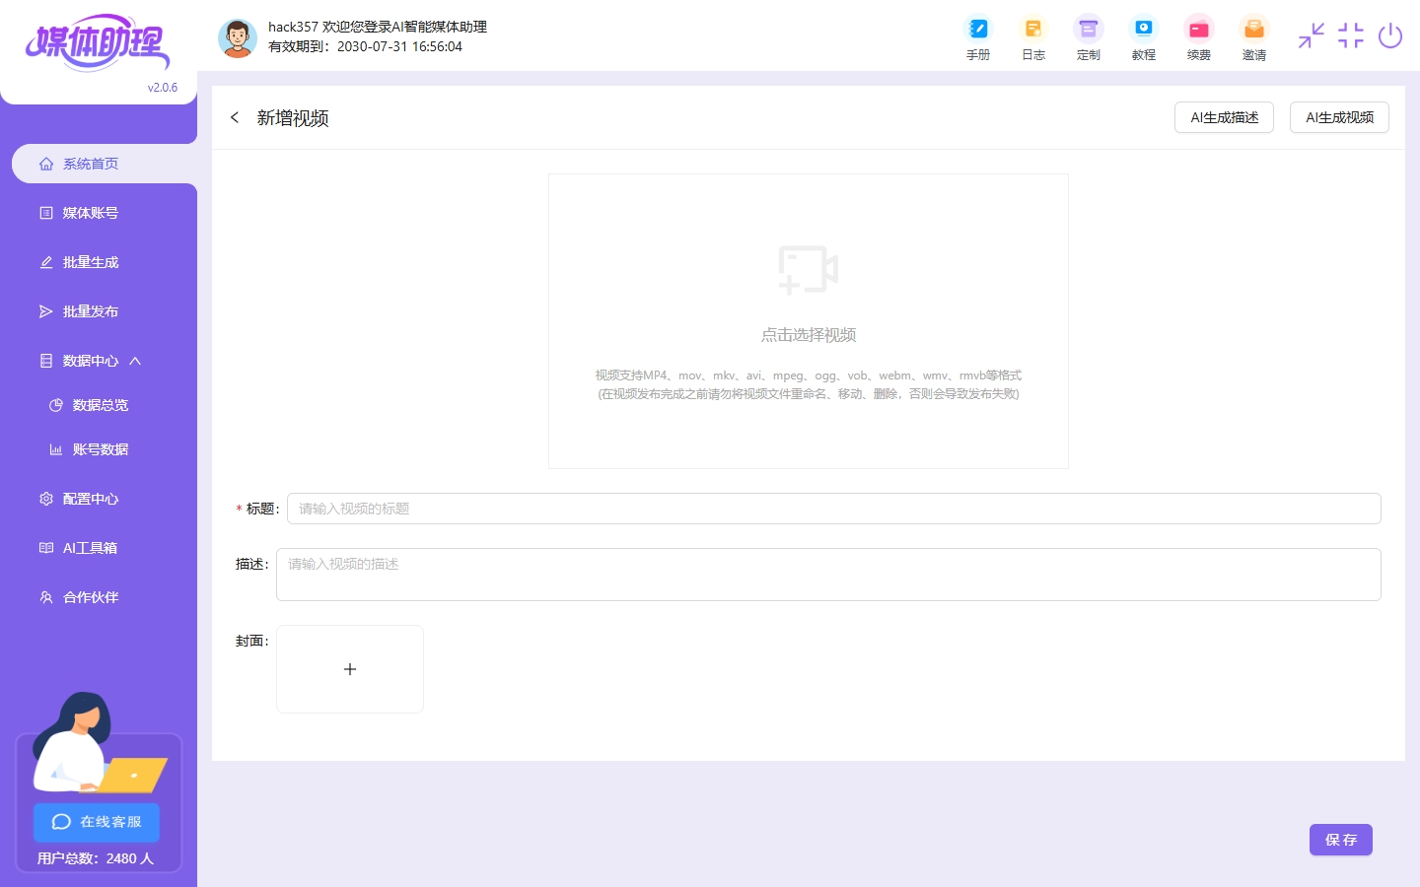Click the minimize arrows icon in header
Image resolution: width=1420 pixels, height=887 pixels.
[x=1311, y=36]
